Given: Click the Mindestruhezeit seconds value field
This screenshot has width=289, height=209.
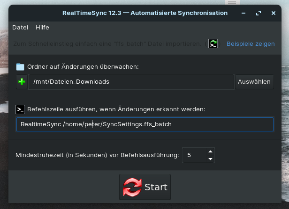Looking at the screenshot, I should click(195, 155).
